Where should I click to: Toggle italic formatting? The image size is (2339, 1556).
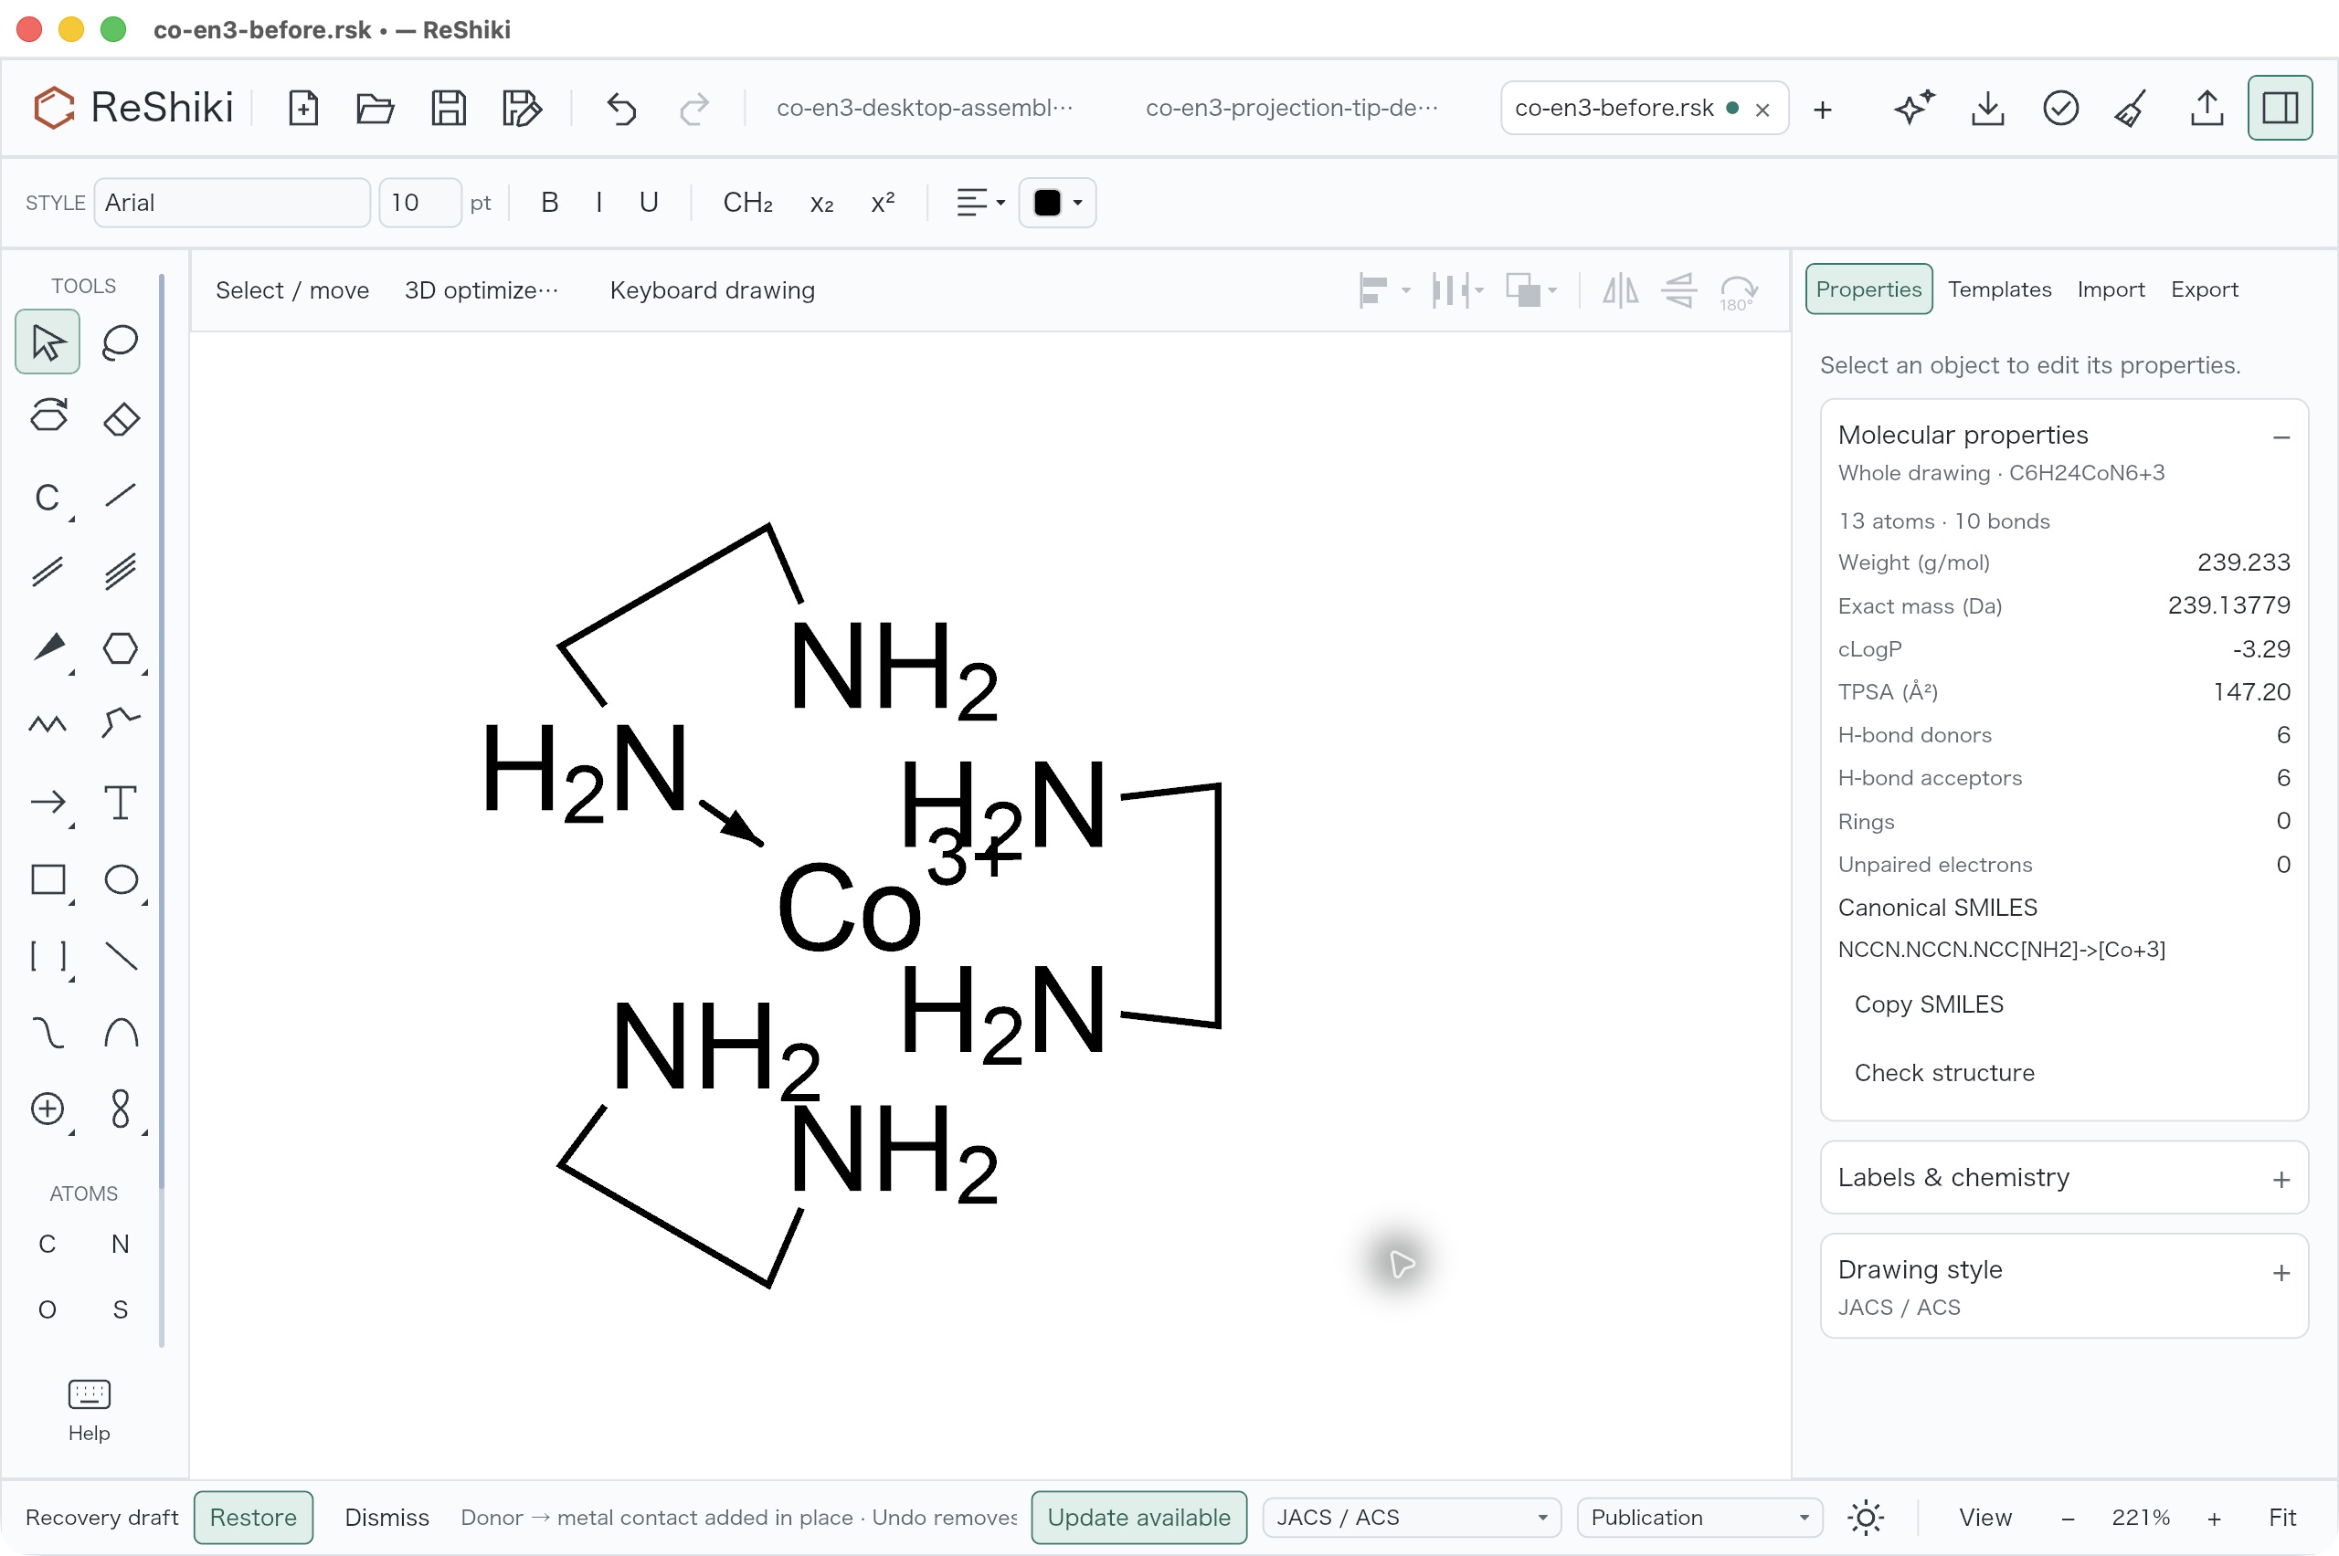point(598,203)
